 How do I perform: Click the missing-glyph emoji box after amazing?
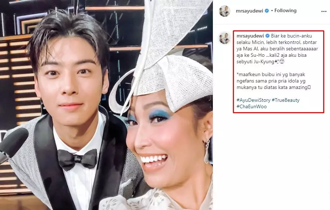309,87
